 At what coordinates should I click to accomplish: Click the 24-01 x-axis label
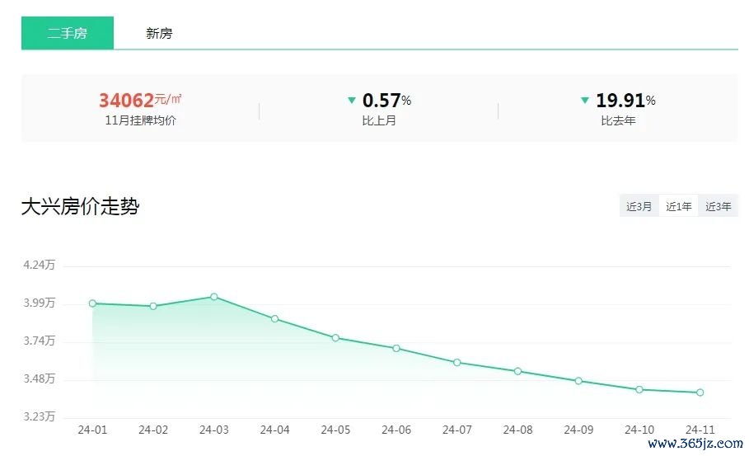(x=92, y=430)
